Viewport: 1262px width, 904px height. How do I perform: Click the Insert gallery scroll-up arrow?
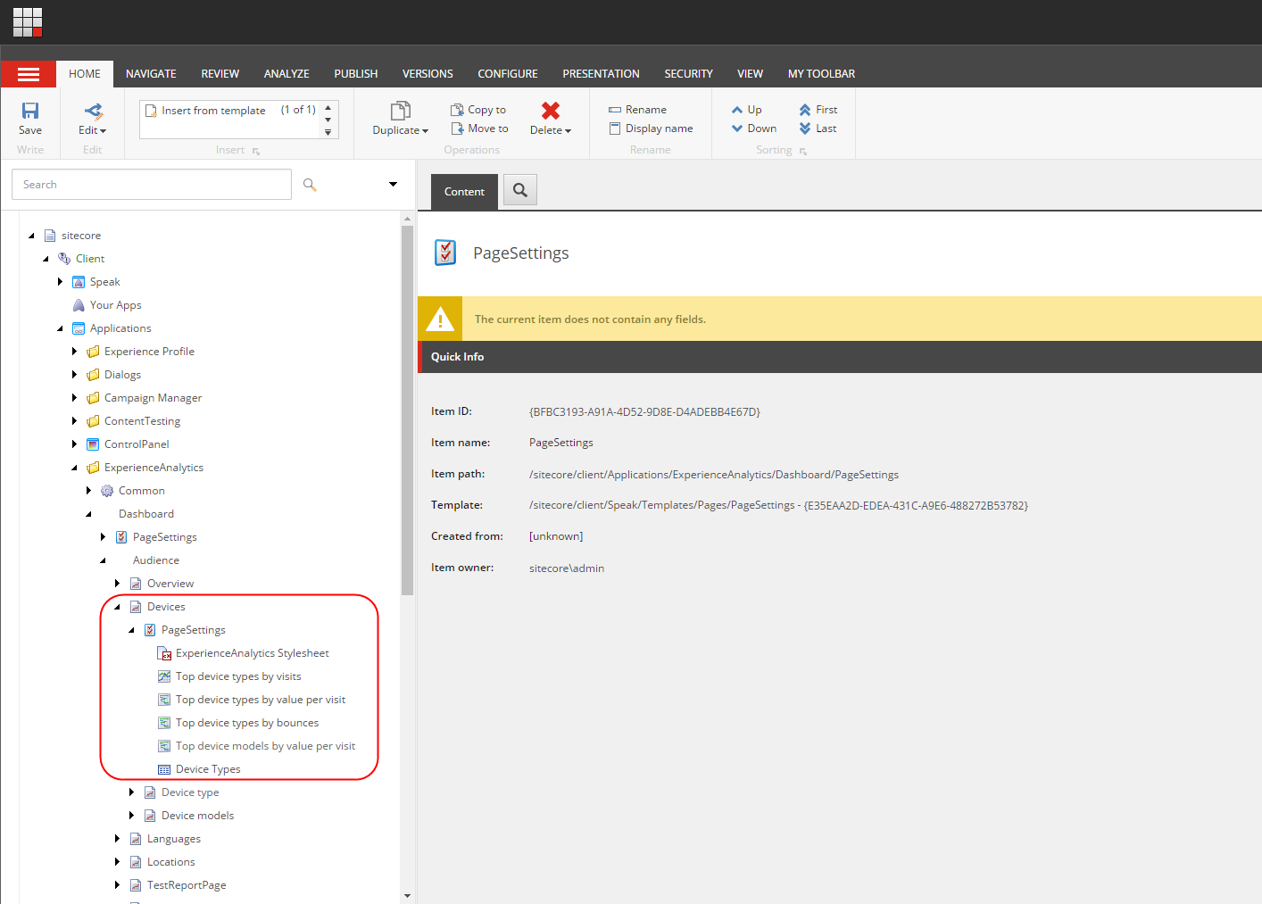coord(328,108)
